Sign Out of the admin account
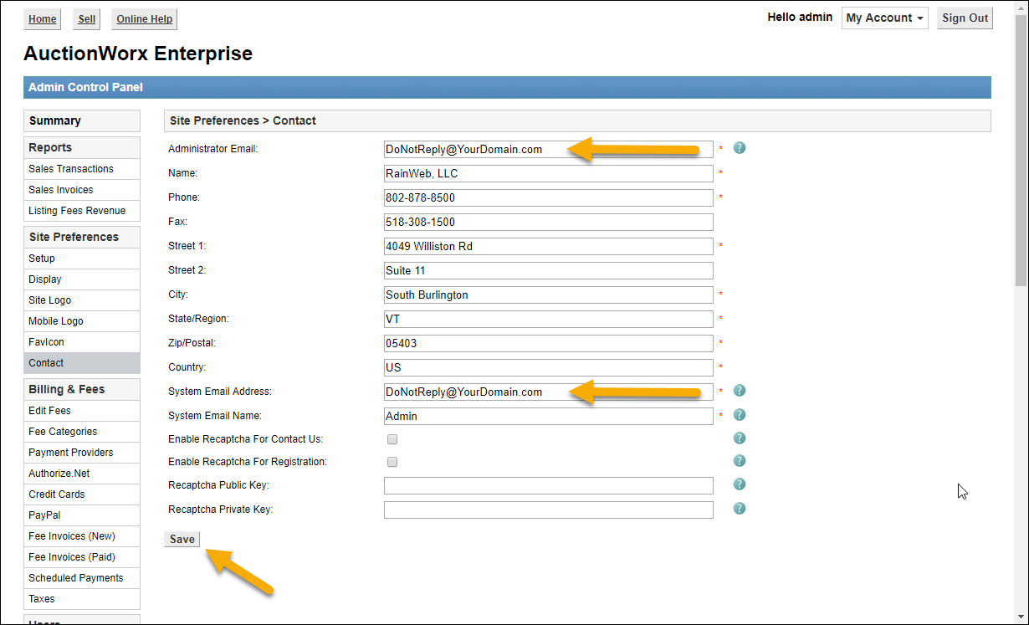Screen dimensions: 1029x625 (x=965, y=18)
